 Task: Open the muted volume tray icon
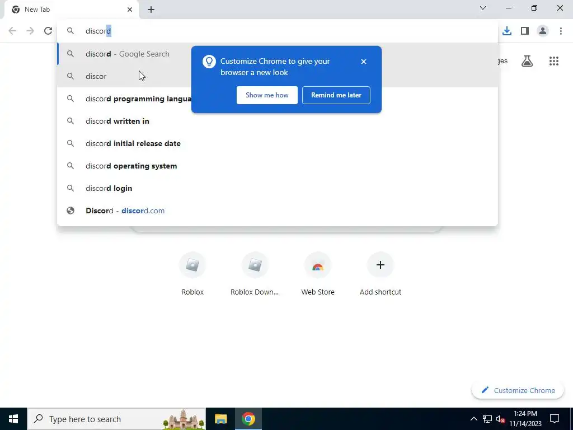click(x=500, y=419)
